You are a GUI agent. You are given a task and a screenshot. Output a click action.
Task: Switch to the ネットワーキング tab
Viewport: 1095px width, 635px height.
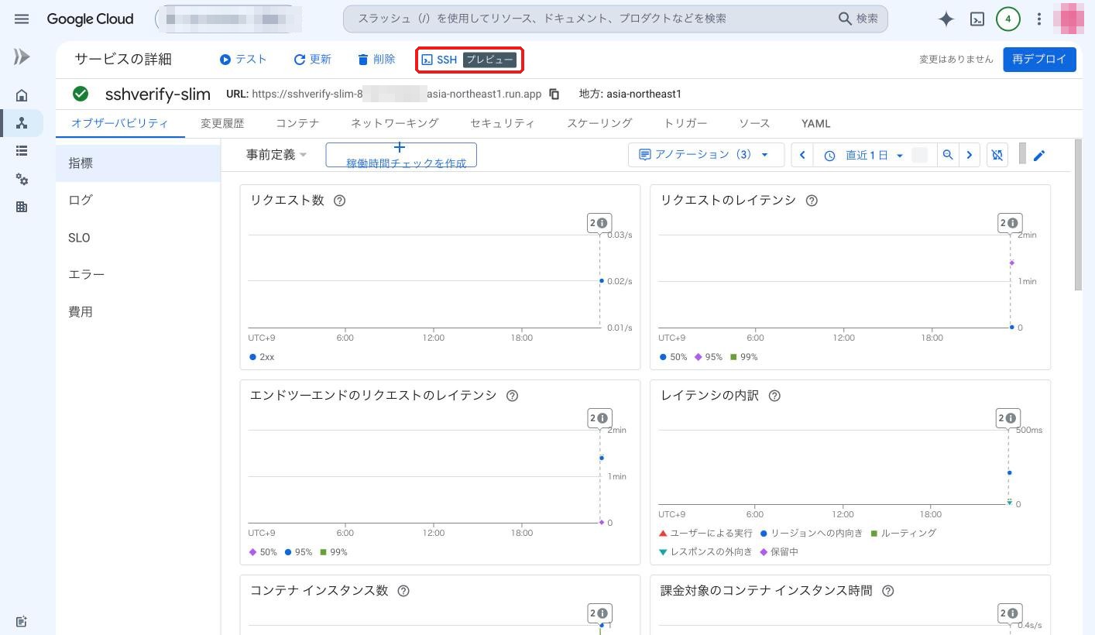(x=395, y=123)
